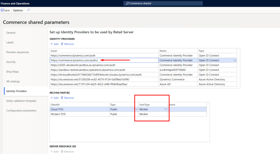Viewport: 280px width, 154px height.
Task: Click Azure Active Directory type for Azure AD
Action: (217, 84)
